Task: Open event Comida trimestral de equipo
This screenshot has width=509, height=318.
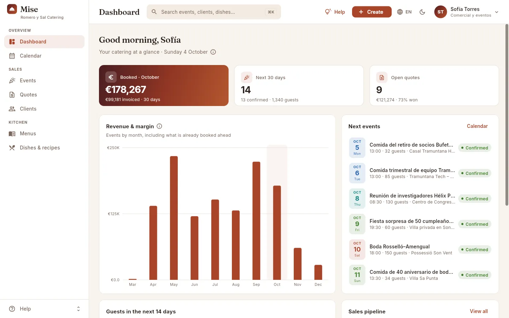Action: tap(420, 173)
